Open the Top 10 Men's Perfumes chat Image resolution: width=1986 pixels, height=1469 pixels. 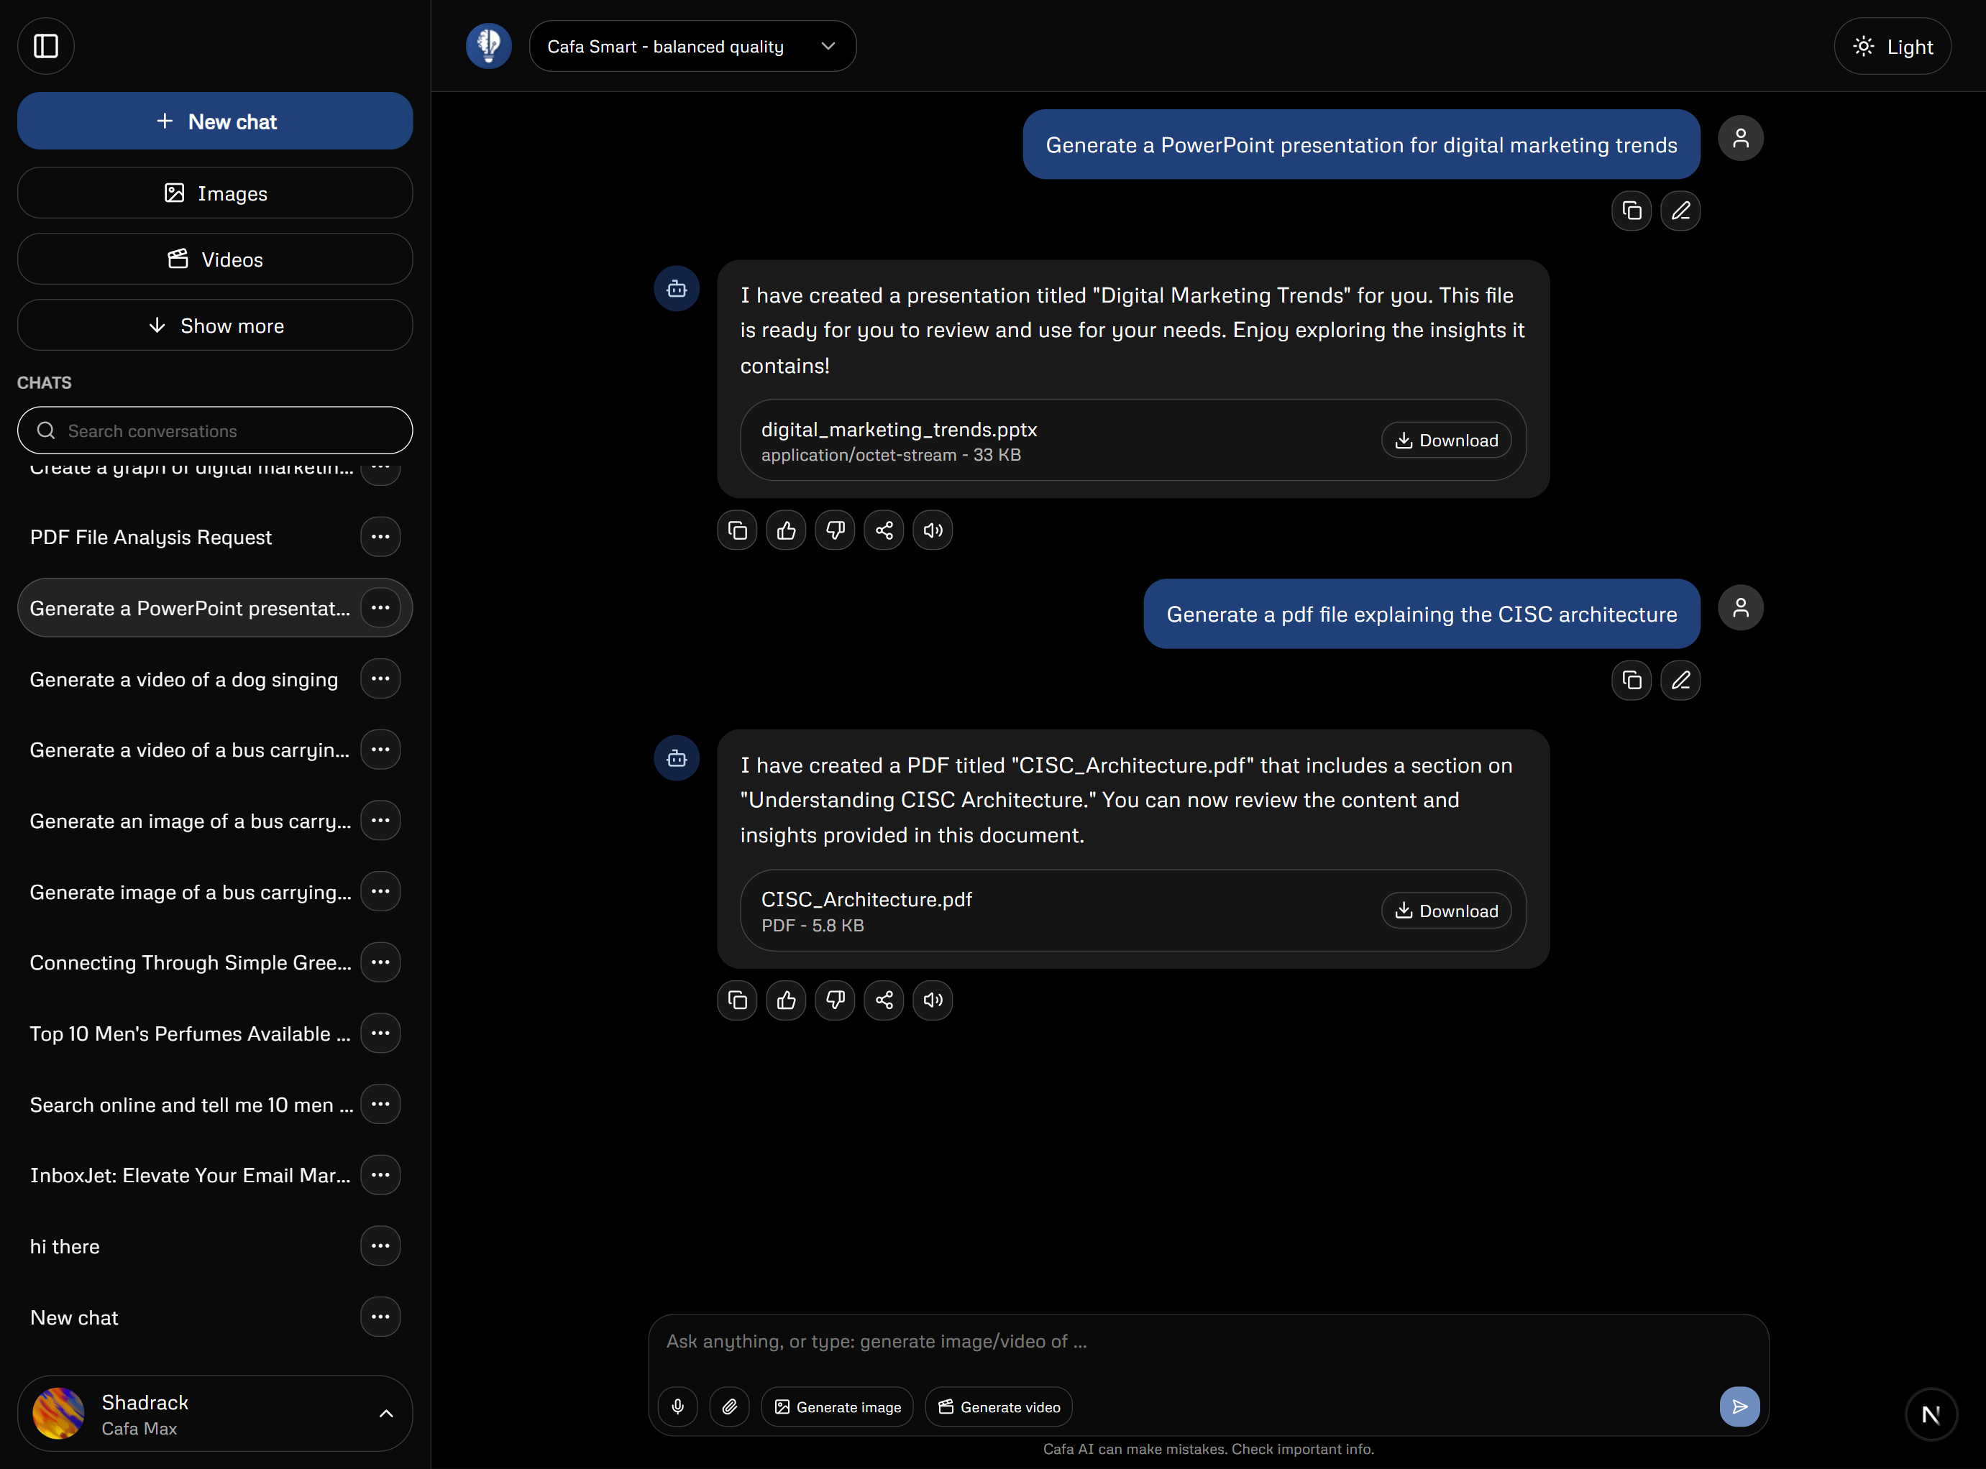point(191,1033)
